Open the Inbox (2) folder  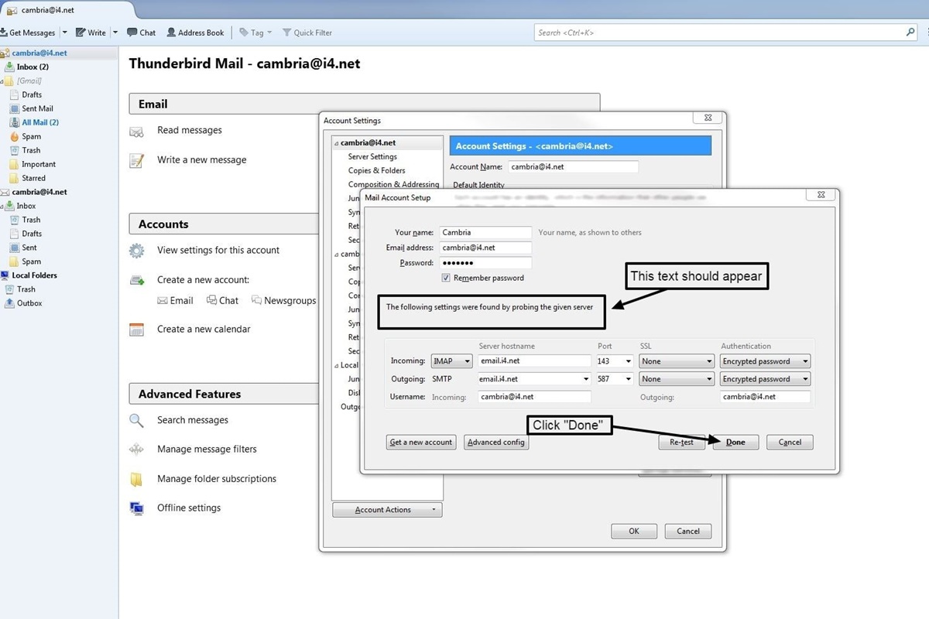pos(33,67)
